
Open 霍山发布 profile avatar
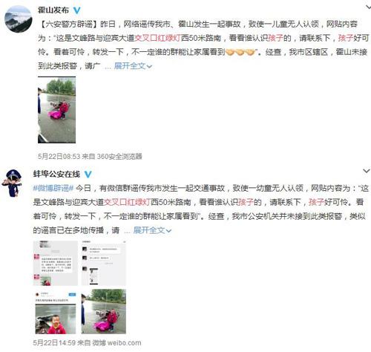click(19, 19)
